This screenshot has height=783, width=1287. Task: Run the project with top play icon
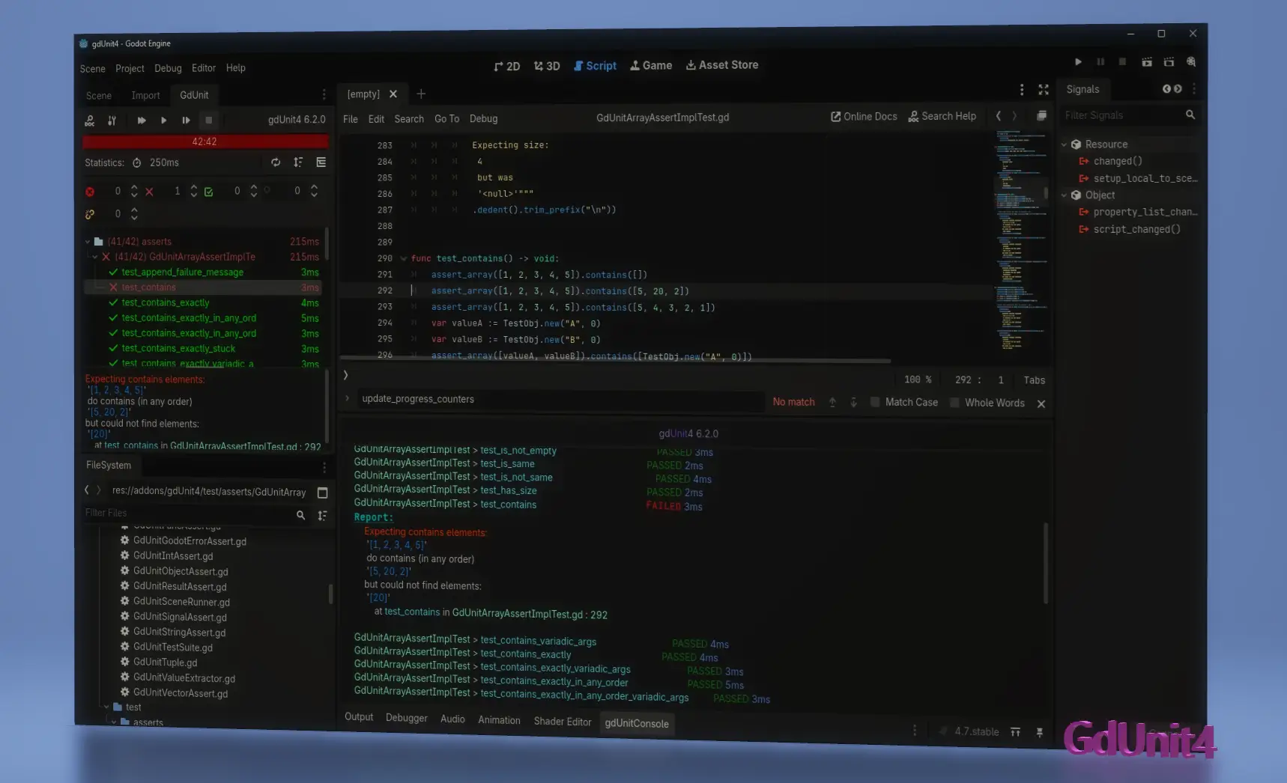tap(1078, 62)
